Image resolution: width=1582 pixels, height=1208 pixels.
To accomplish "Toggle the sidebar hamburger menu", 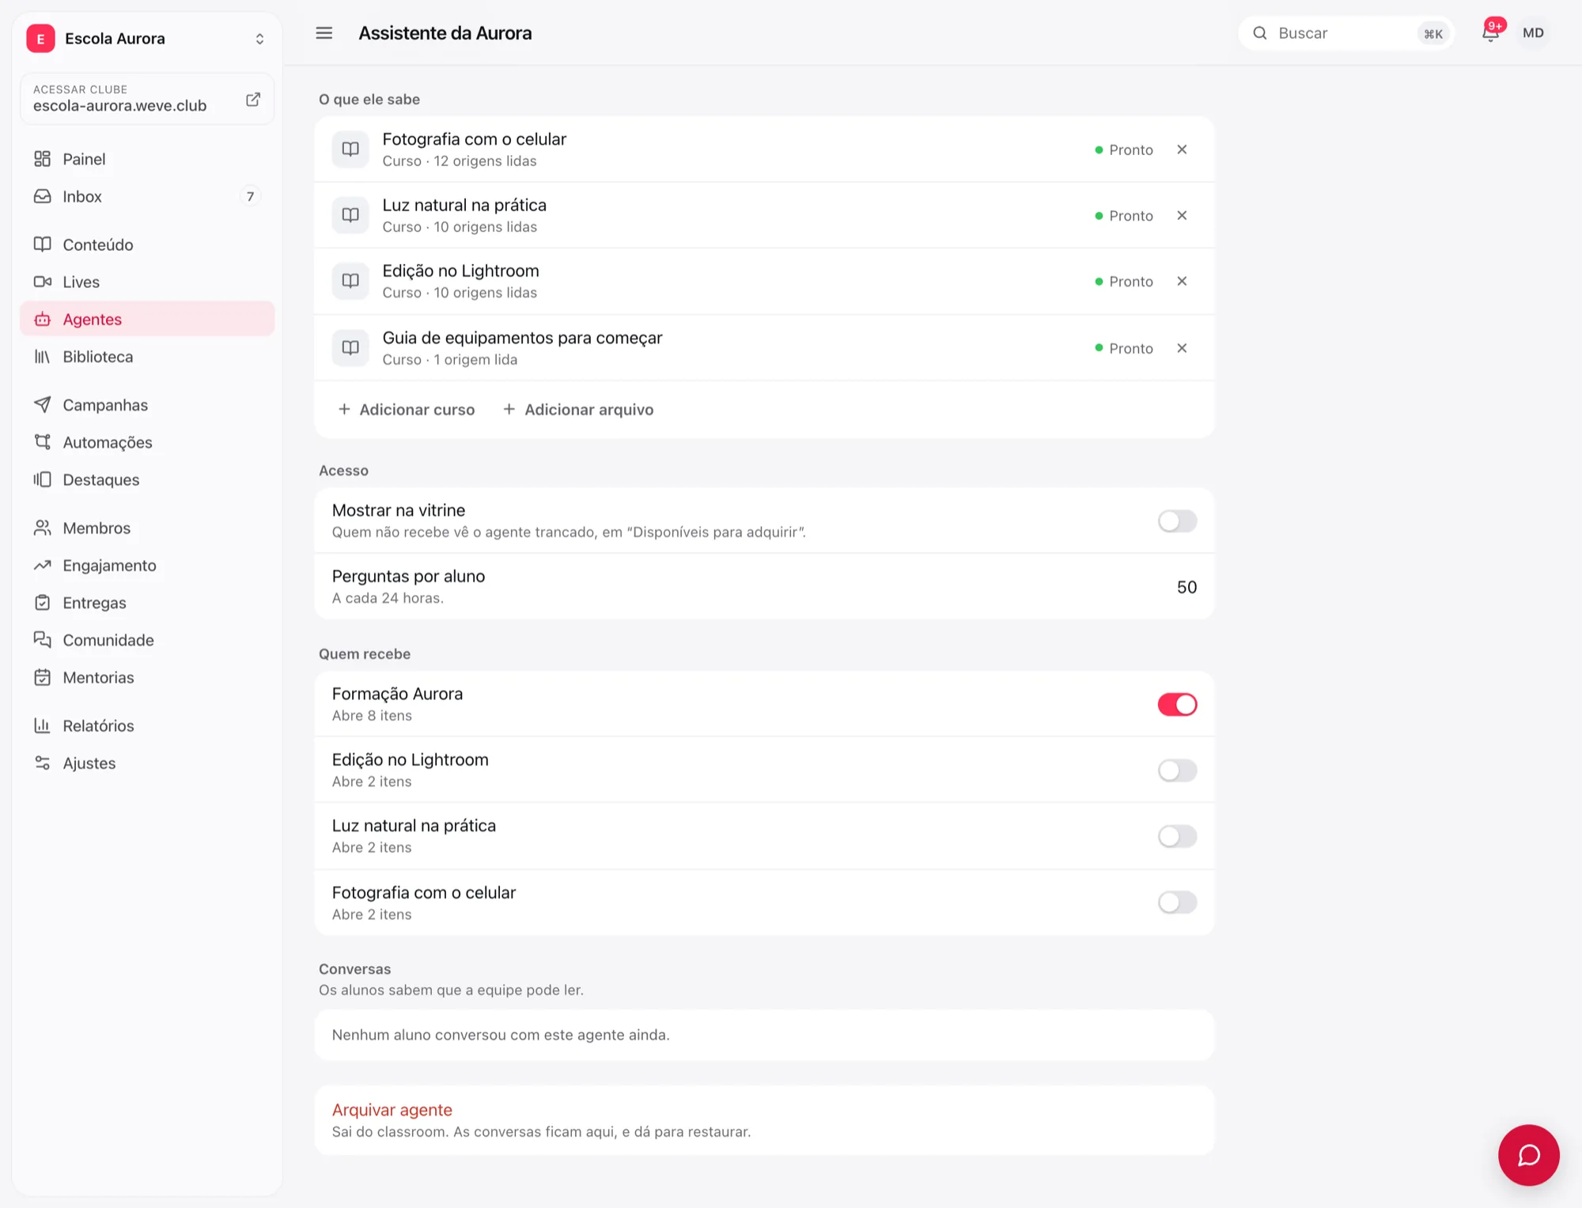I will tap(324, 33).
